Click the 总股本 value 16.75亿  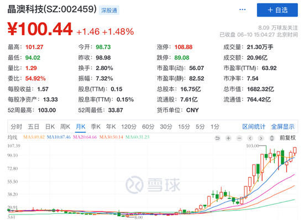click(x=190, y=89)
